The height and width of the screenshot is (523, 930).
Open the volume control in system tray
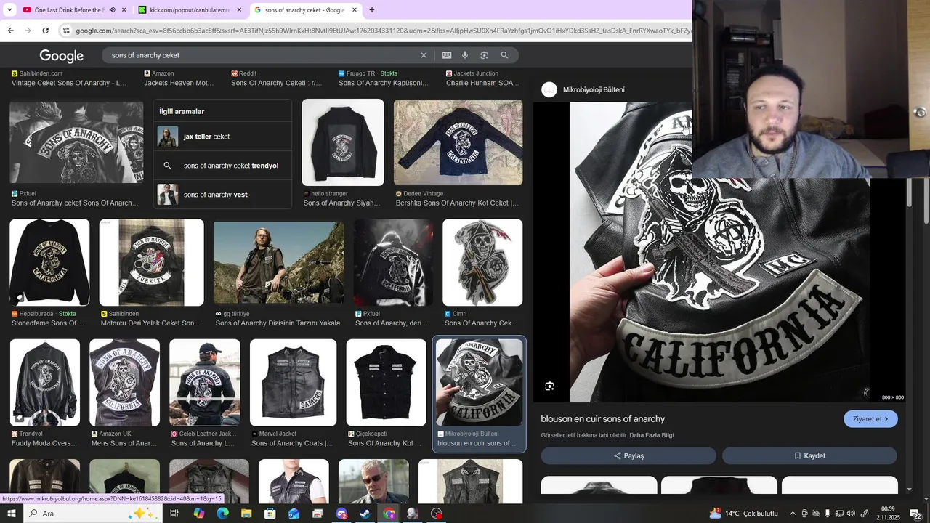852,514
